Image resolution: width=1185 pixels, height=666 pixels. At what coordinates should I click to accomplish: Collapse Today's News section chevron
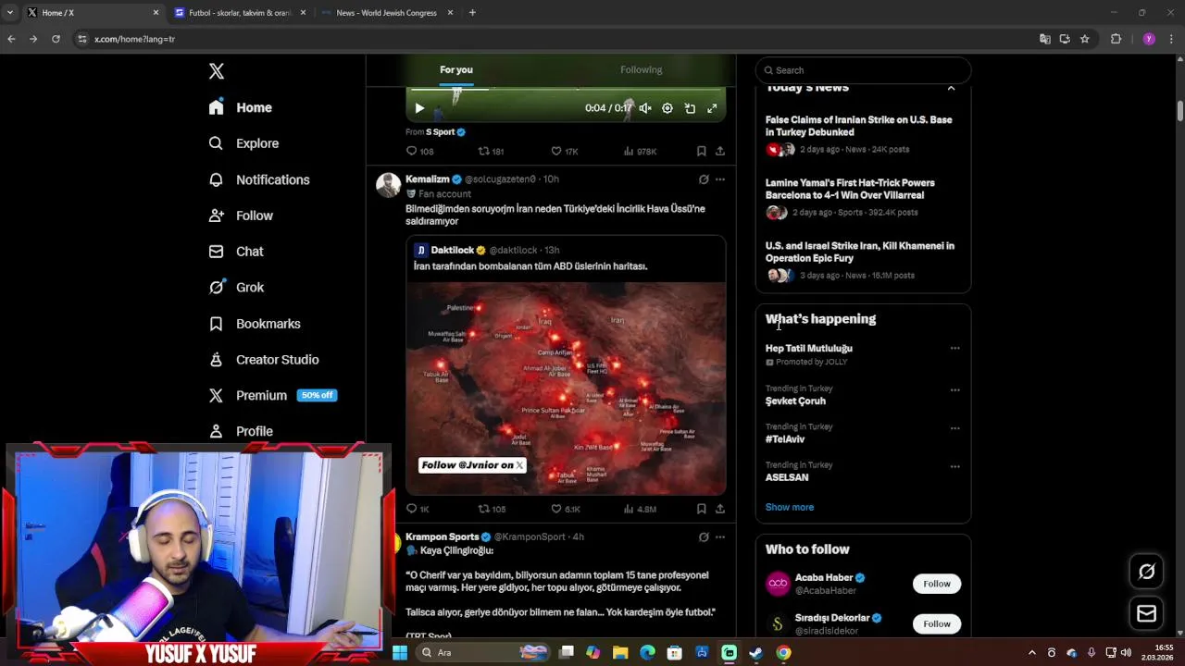pyautogui.click(x=951, y=88)
